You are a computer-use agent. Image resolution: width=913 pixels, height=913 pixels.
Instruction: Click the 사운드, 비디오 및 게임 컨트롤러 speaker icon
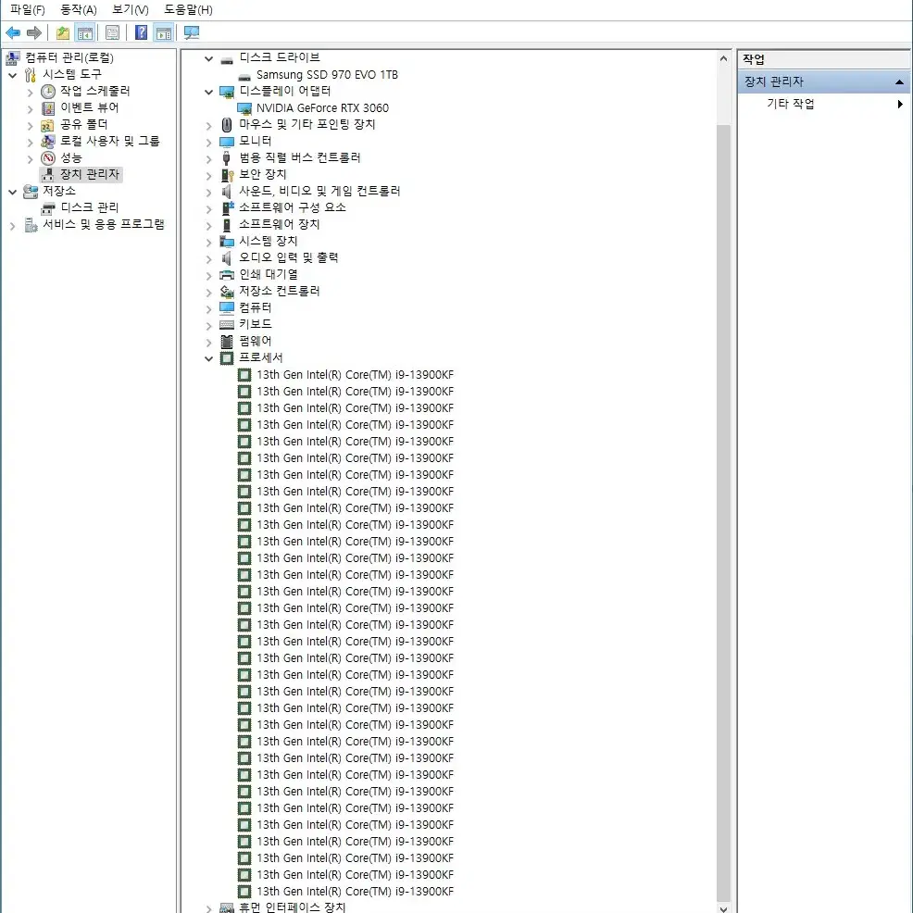click(227, 192)
